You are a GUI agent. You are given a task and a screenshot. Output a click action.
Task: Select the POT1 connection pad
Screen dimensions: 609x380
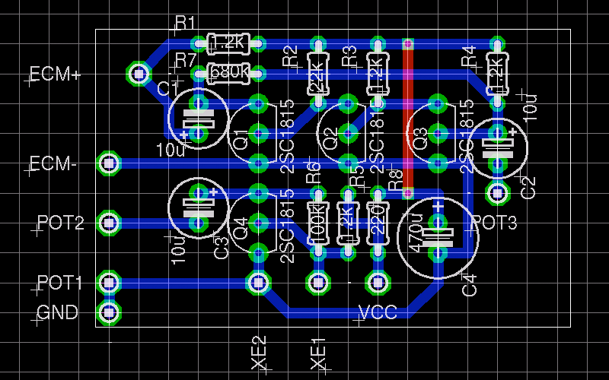click(110, 283)
